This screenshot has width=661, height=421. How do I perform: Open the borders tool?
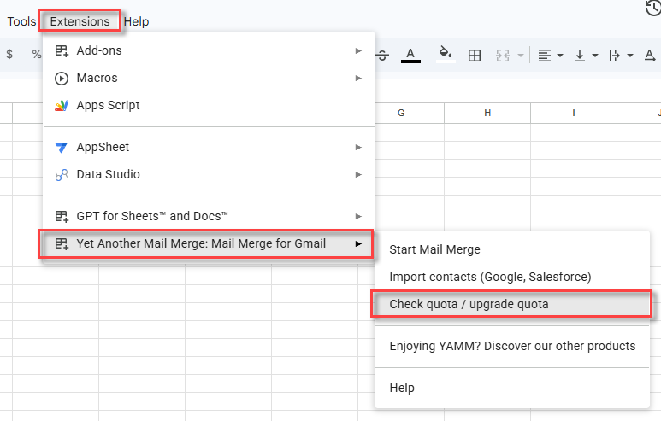(475, 56)
